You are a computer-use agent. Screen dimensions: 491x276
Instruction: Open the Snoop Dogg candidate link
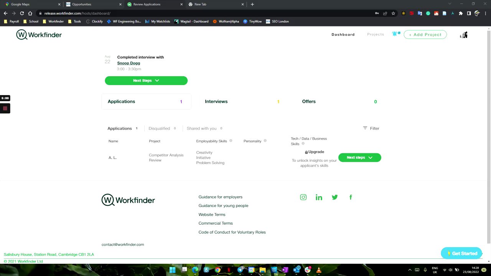click(129, 63)
